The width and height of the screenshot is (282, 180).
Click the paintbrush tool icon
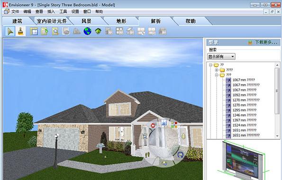(21, 31)
